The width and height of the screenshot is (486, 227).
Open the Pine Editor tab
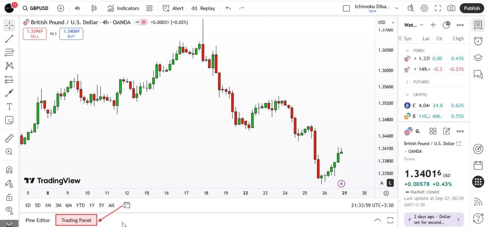(37, 220)
